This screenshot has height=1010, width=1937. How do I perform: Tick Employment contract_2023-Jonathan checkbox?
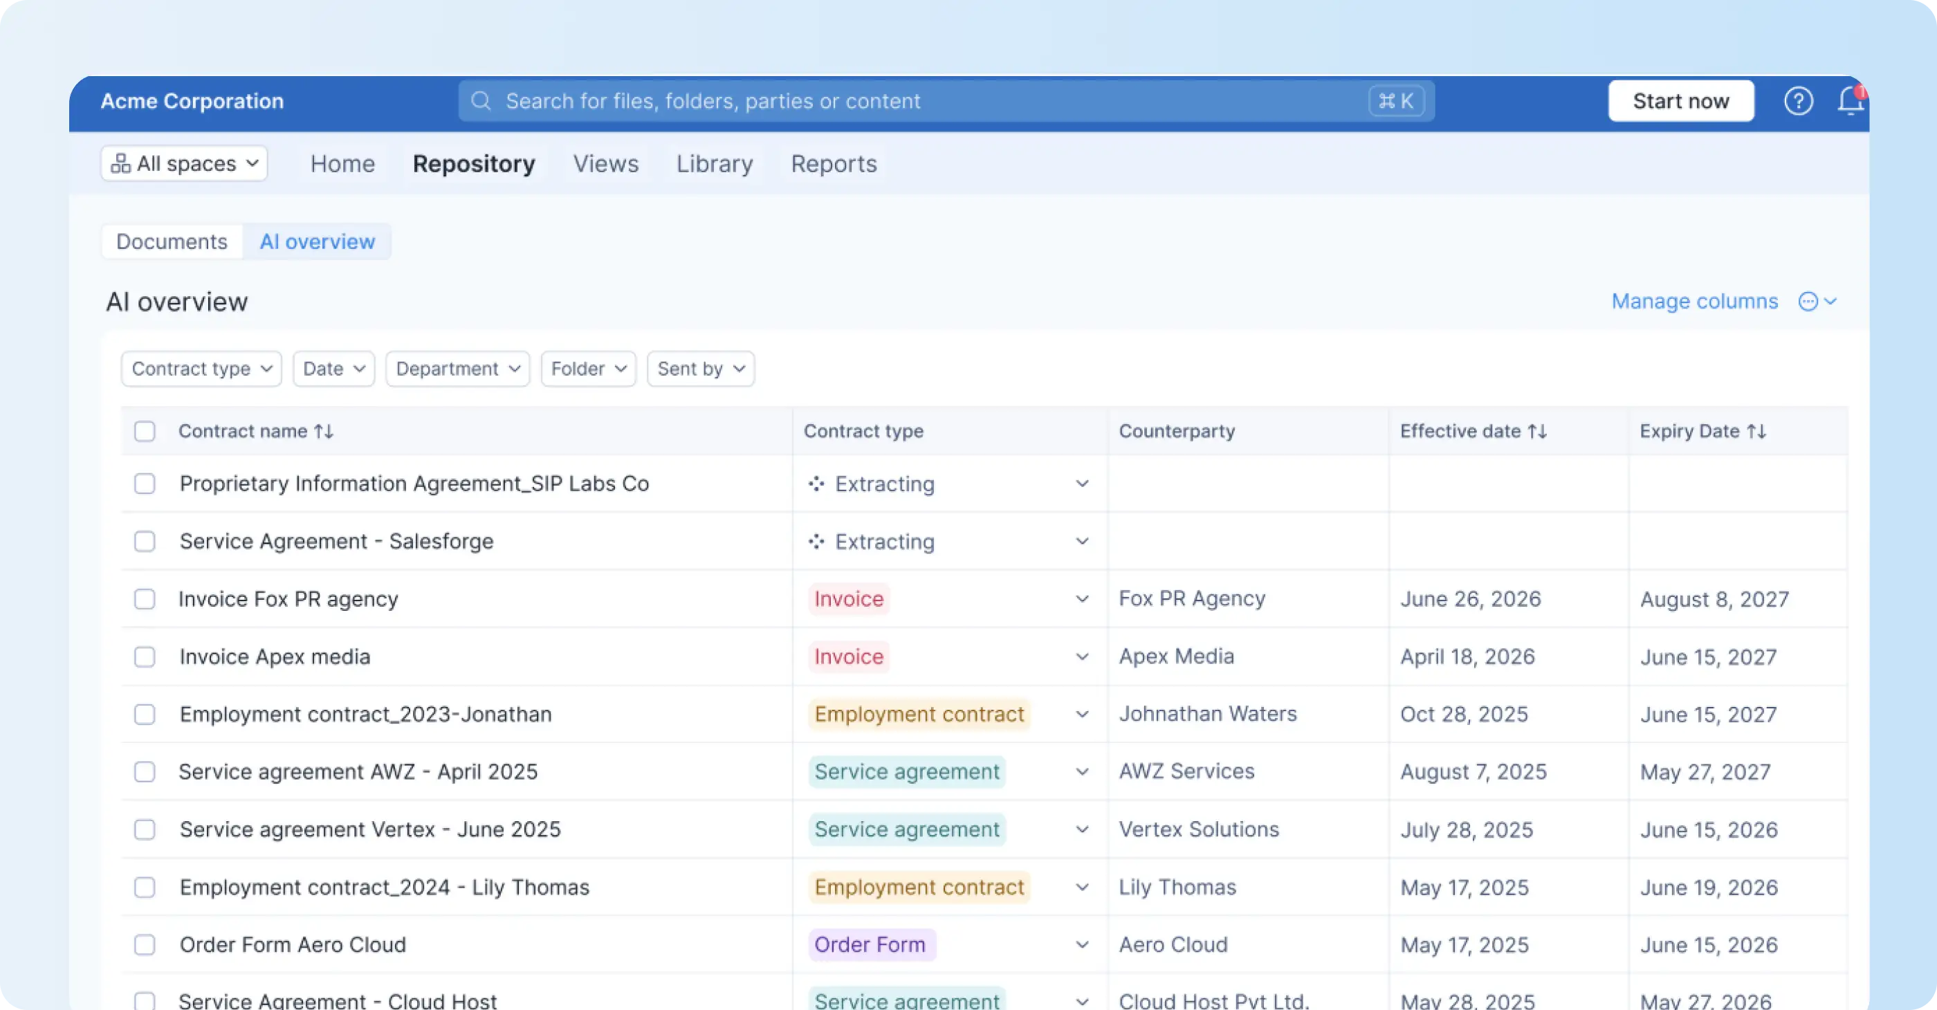pos(145,715)
